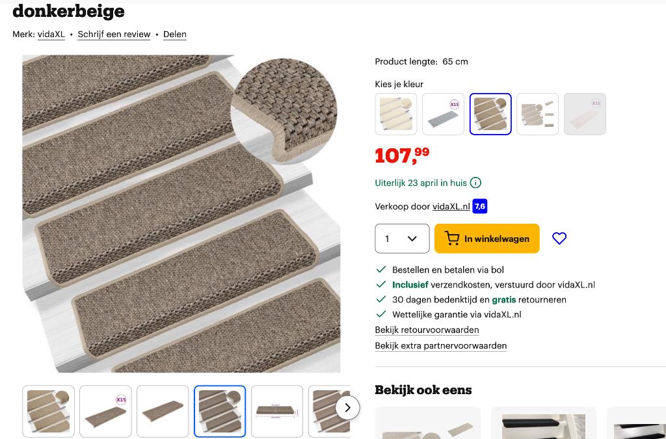
Task: Select the currently highlighted darkbeige color option
Action: 490,114
